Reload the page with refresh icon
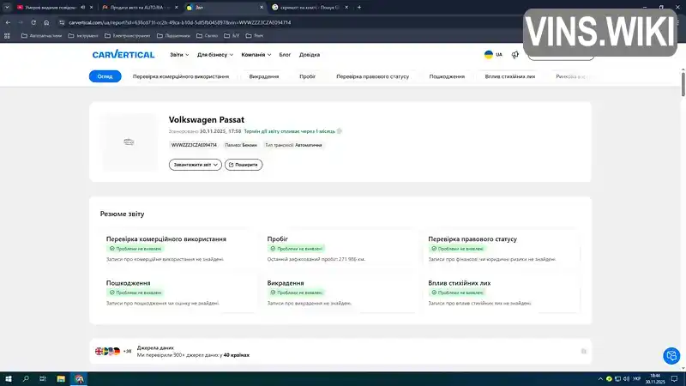This screenshot has height=386, width=686. pyautogui.click(x=33, y=22)
